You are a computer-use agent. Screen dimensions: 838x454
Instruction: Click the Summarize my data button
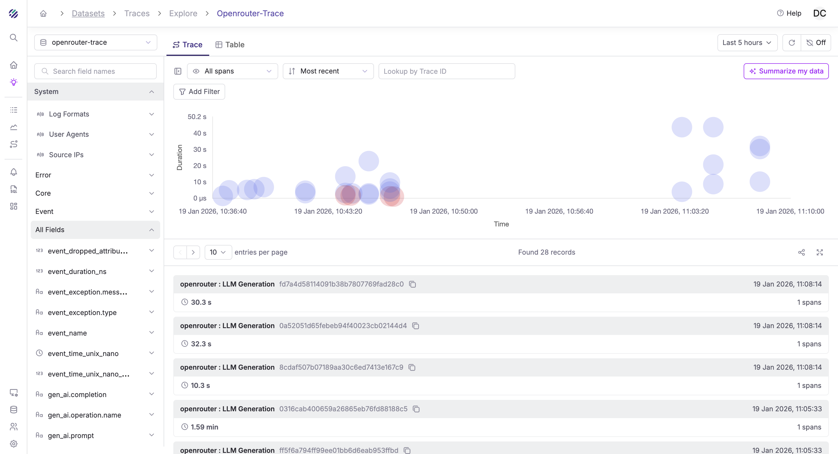tap(786, 71)
